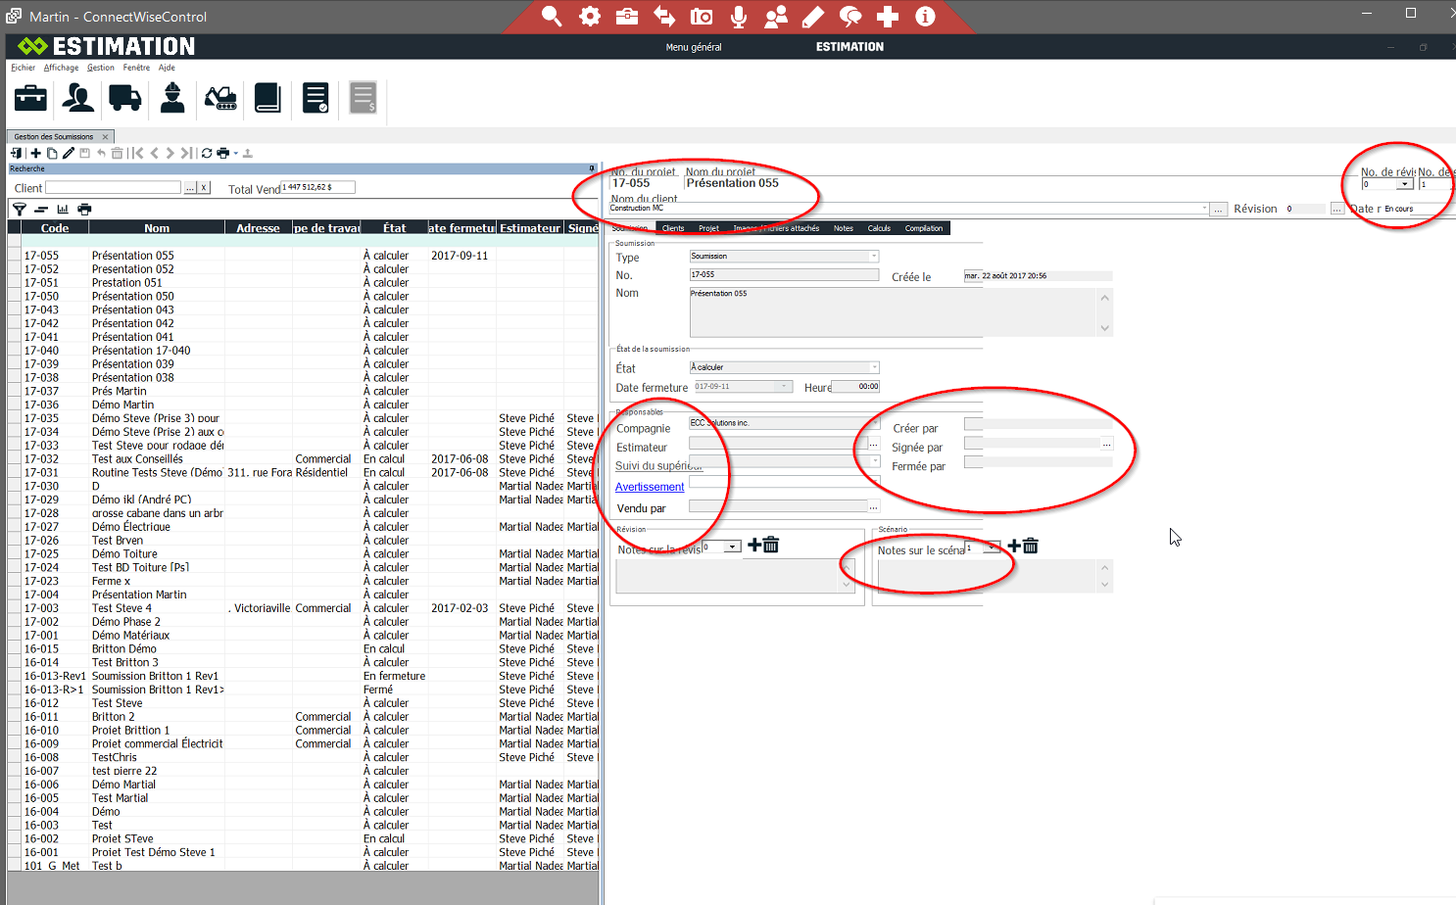Open the delivery truck module icon
Screen dimensions: 1456x905
pos(124,98)
